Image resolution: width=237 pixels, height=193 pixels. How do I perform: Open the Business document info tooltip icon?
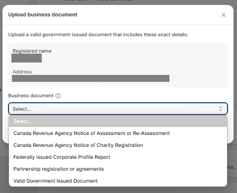(58, 96)
